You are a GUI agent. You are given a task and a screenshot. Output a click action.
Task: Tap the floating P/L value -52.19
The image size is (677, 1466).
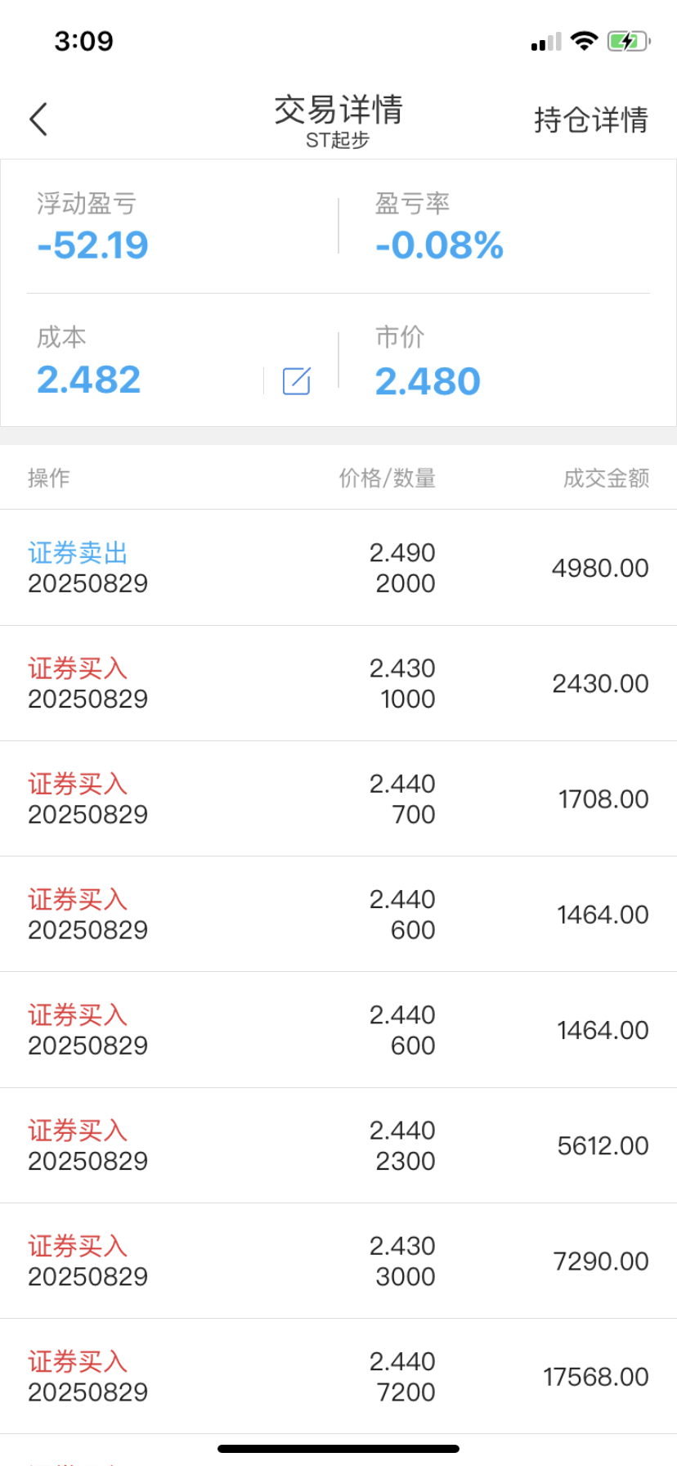92,245
